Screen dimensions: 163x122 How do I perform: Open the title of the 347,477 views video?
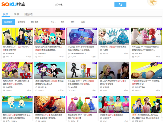146,82
